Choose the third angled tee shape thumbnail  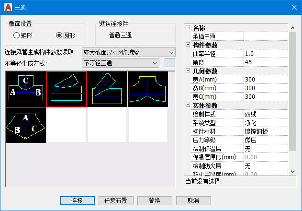107,89
